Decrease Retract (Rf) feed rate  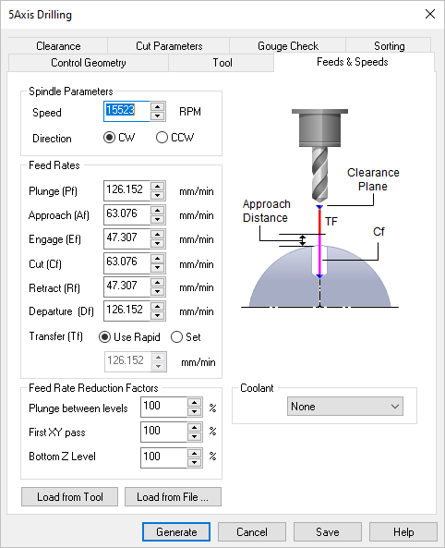coord(158,291)
